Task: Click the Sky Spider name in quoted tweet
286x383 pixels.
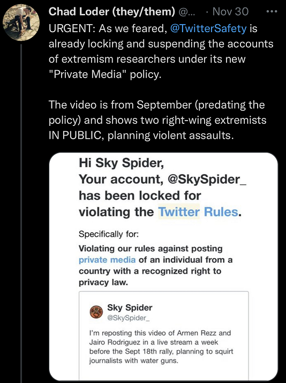Action: [x=130, y=307]
